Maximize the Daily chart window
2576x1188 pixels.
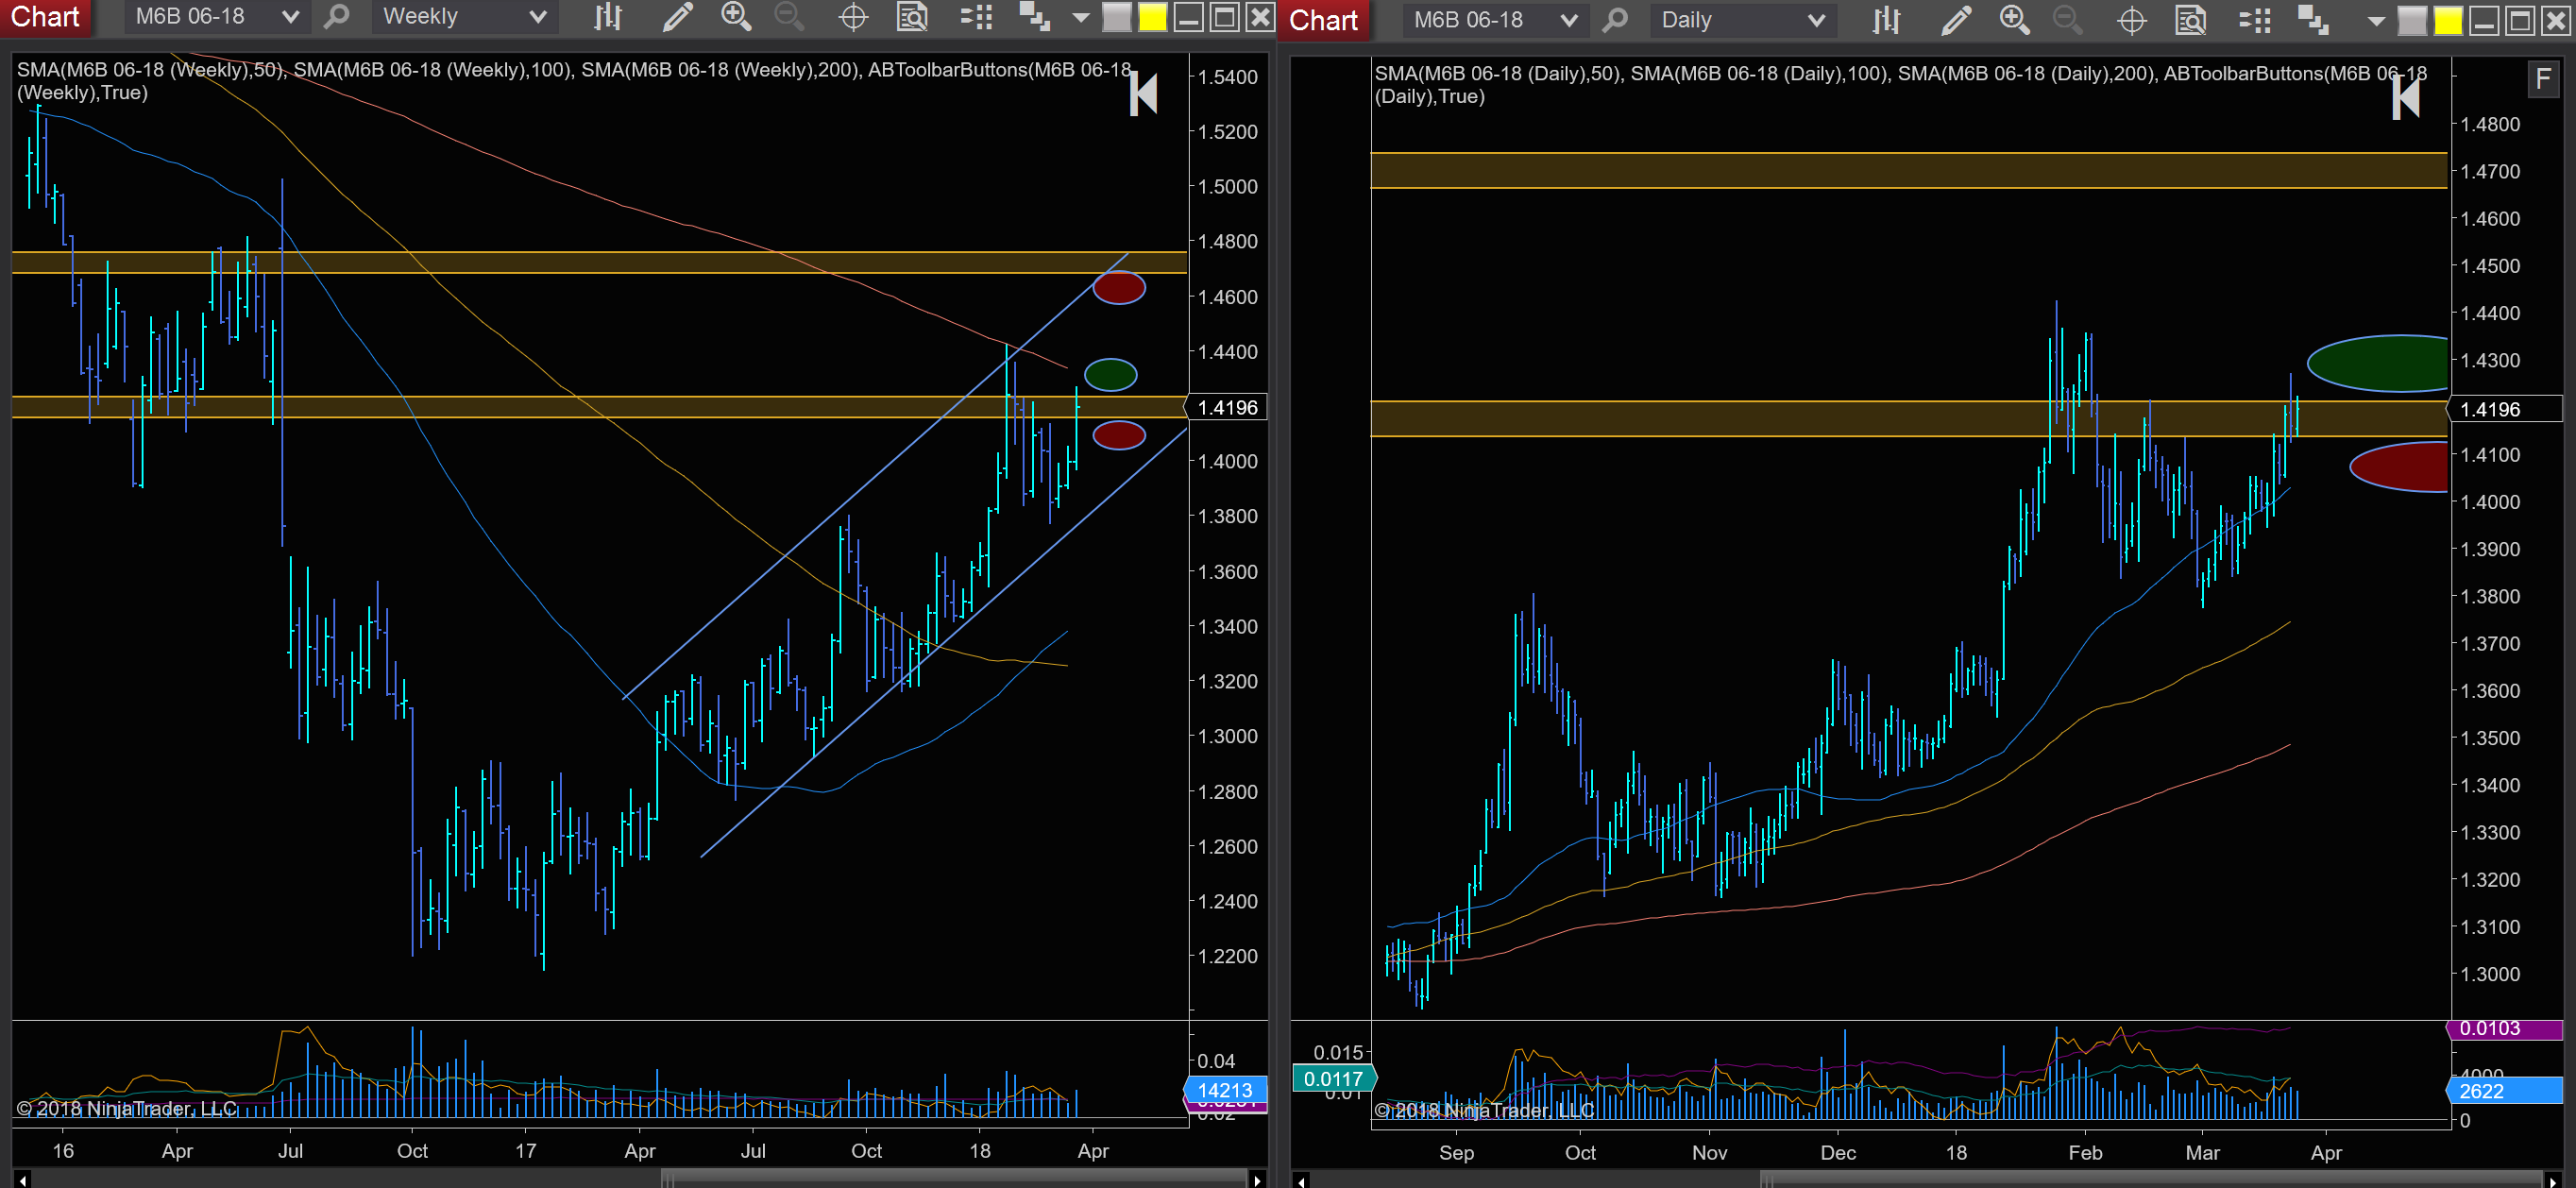click(2520, 21)
